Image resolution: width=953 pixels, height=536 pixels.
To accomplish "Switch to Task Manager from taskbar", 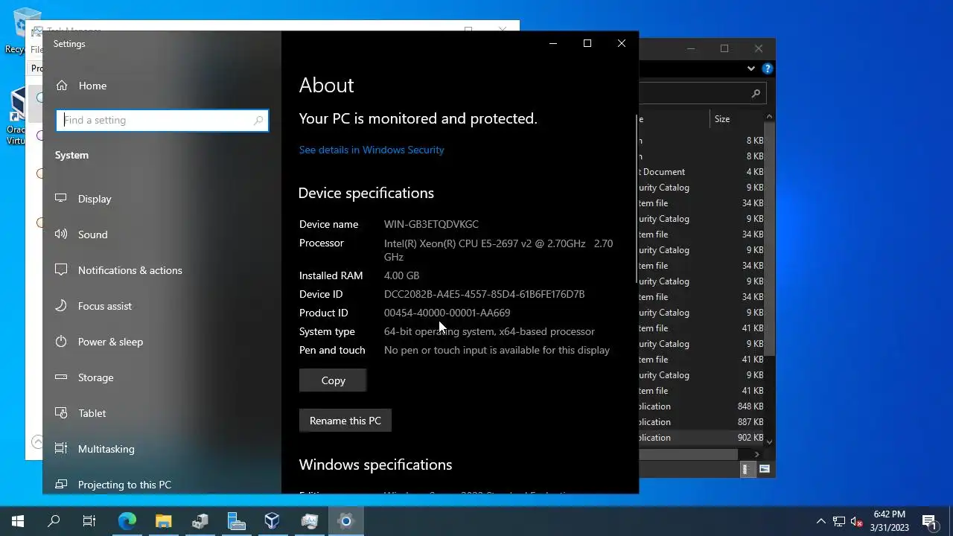I will pyautogui.click(x=309, y=521).
